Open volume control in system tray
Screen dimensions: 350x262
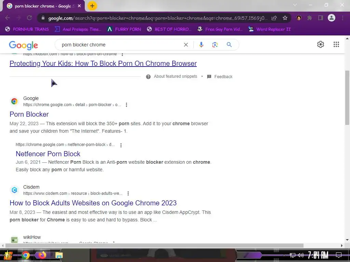tap(301, 255)
